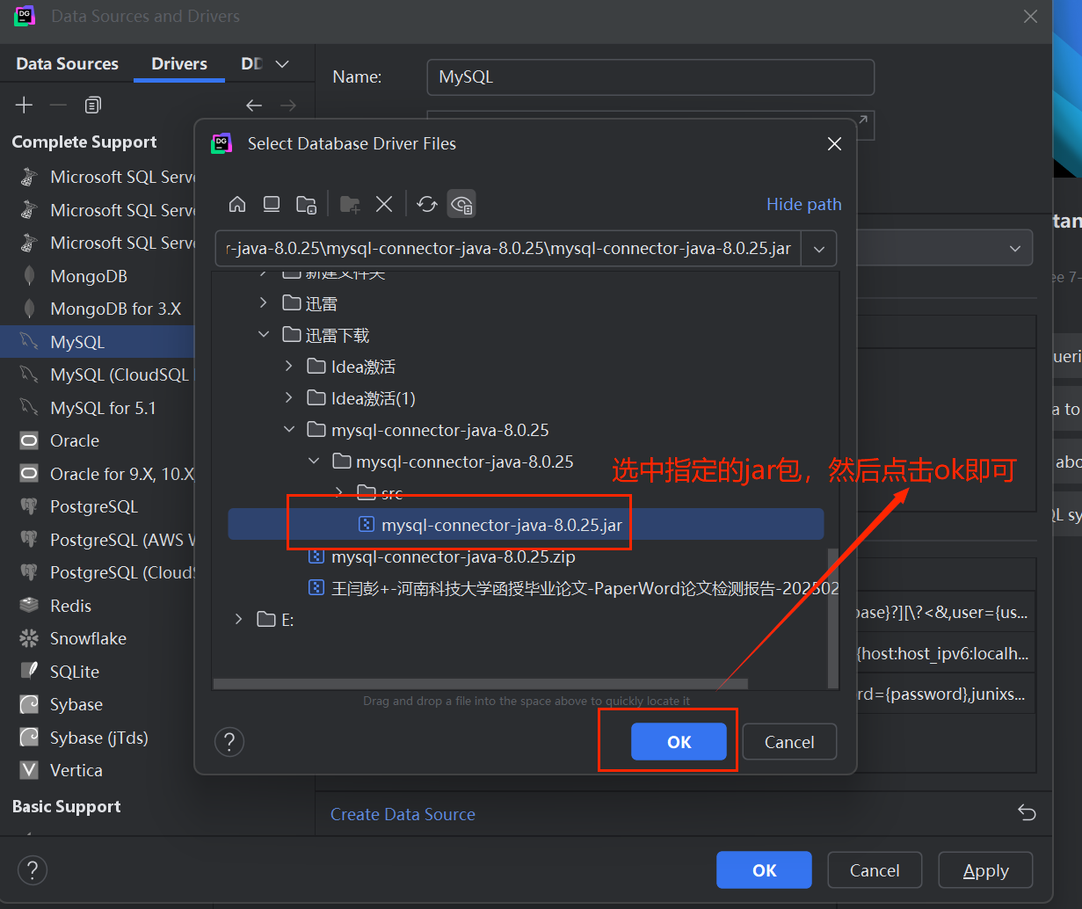Click OK in Data Sources and Drivers window
The height and width of the screenshot is (909, 1082).
pyautogui.click(x=764, y=870)
